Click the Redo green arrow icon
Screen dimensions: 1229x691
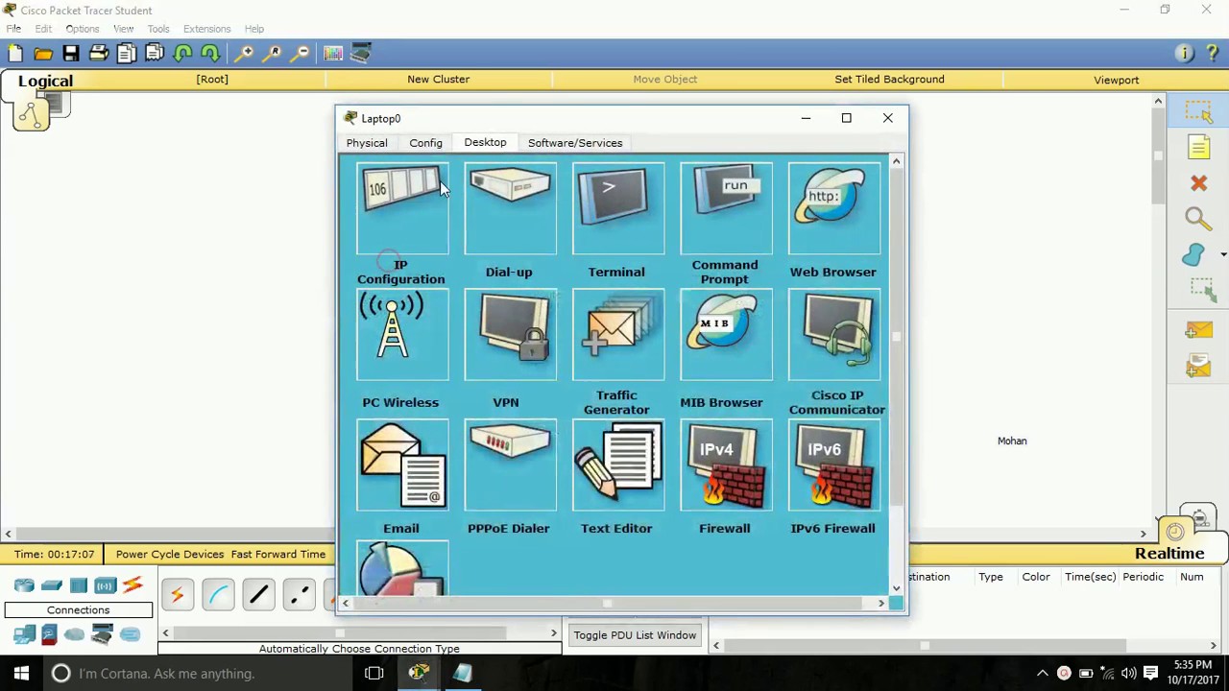[210, 54]
